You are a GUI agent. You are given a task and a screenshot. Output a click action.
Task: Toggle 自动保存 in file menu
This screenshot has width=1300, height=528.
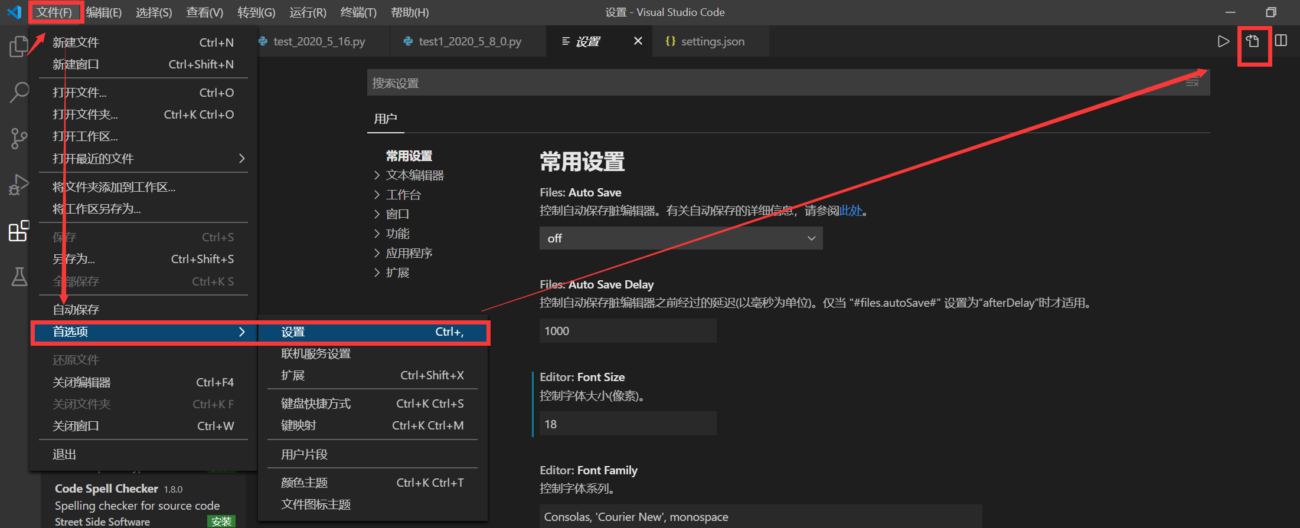[143, 309]
